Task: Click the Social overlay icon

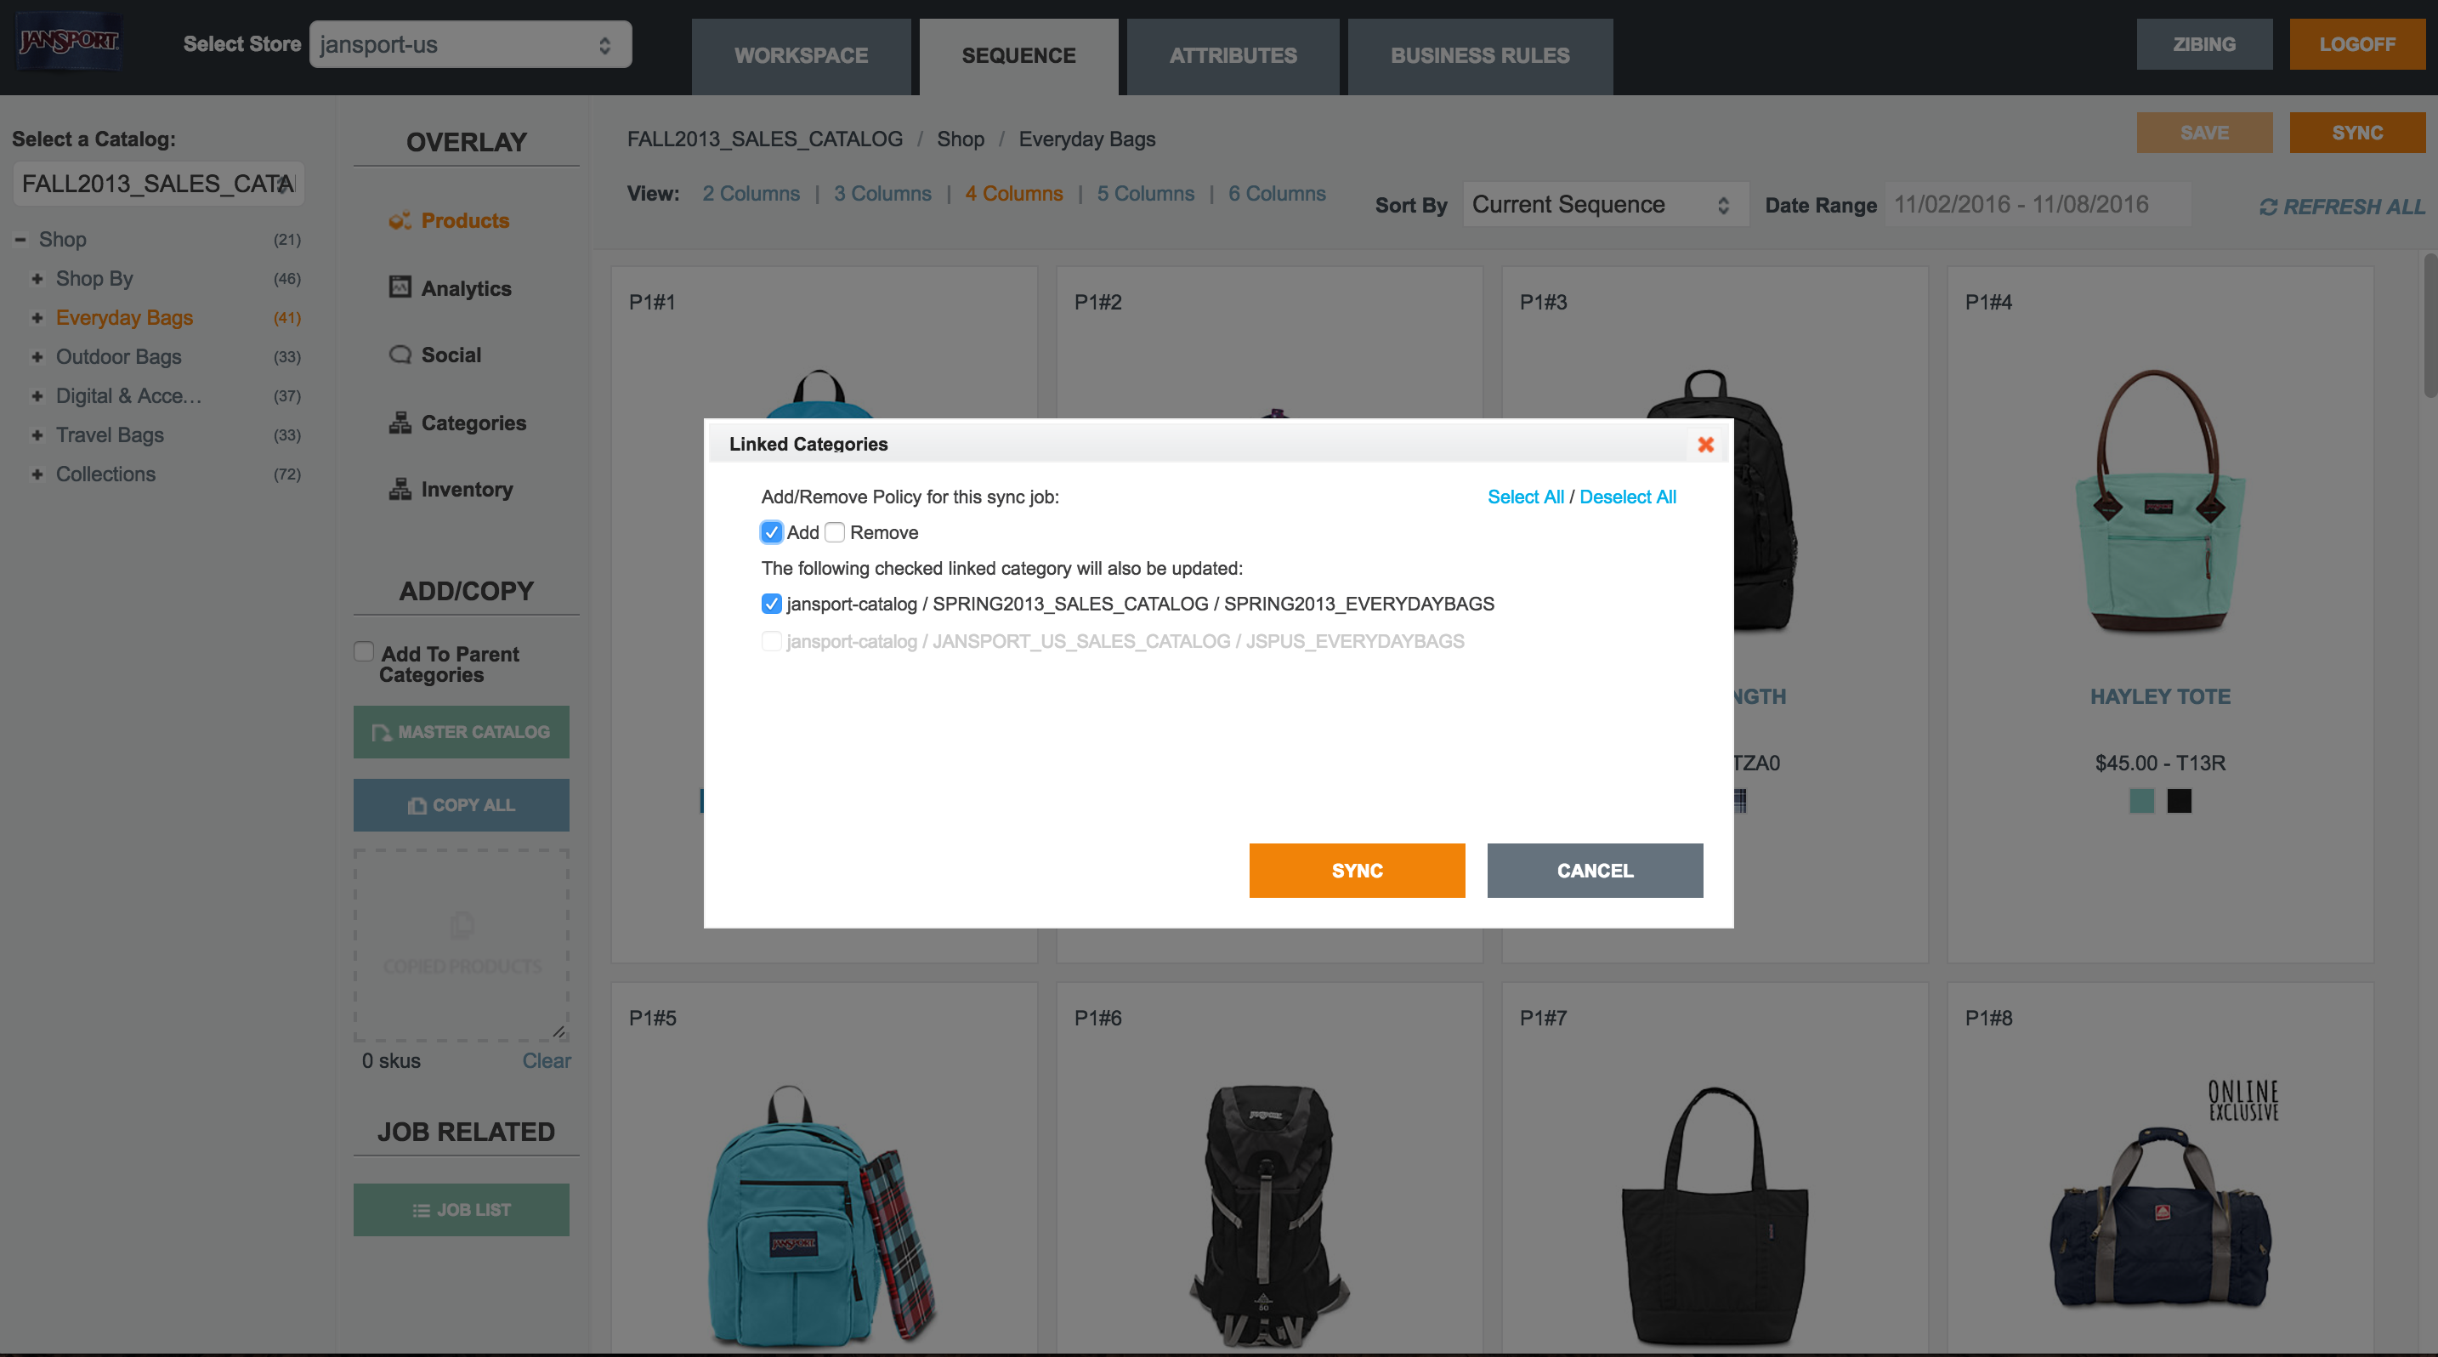Action: (400, 355)
